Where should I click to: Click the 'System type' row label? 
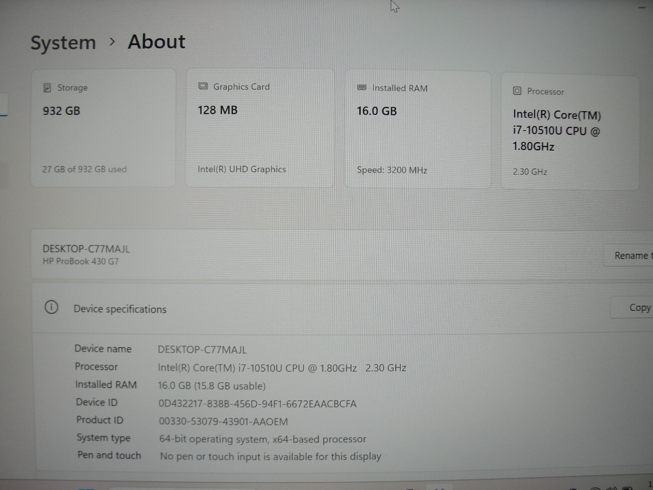click(x=104, y=438)
